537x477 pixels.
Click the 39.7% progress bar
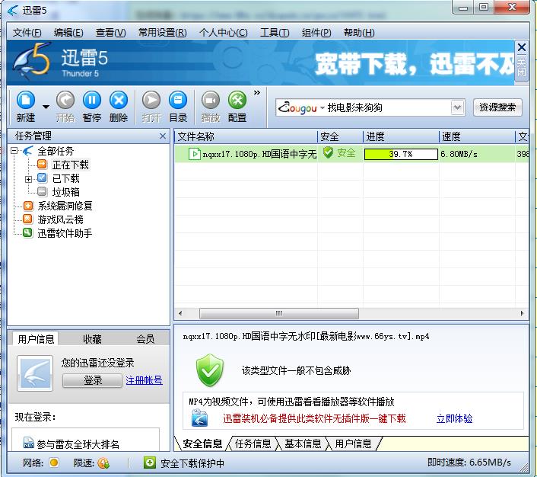[x=401, y=154]
